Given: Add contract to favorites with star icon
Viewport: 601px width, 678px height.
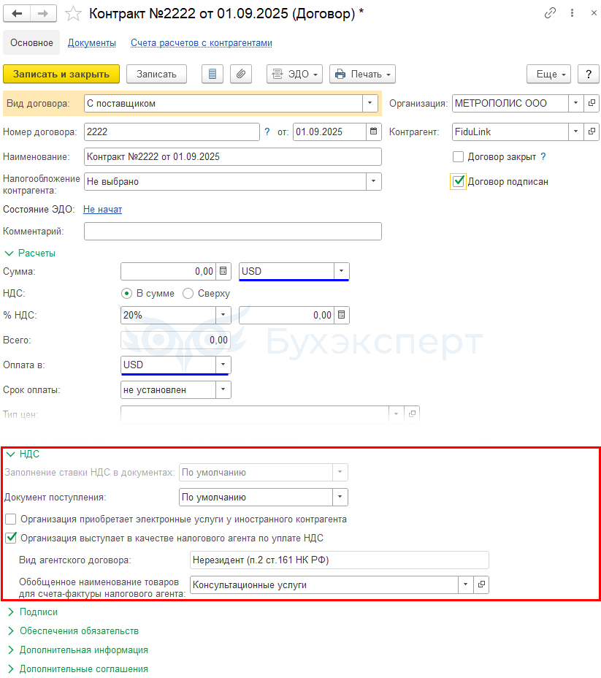Looking at the screenshot, I should 73,14.
